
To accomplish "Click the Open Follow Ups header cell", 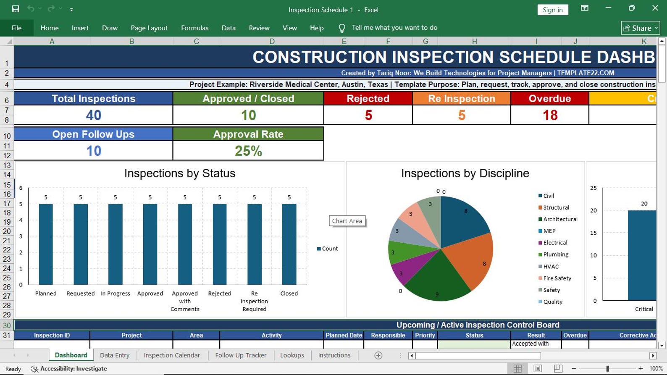I will coord(93,134).
